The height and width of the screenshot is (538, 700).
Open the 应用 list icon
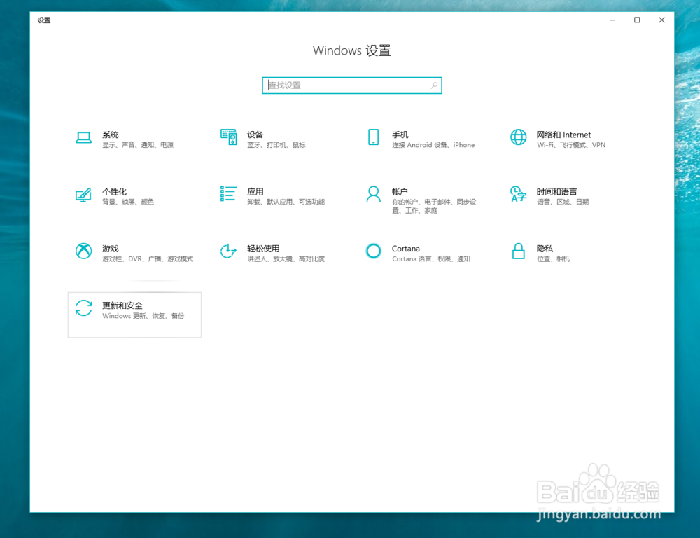click(x=228, y=194)
